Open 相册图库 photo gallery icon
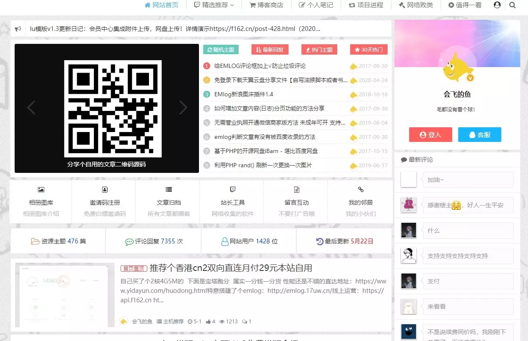Viewport: 528px width, 341px height. (41, 190)
